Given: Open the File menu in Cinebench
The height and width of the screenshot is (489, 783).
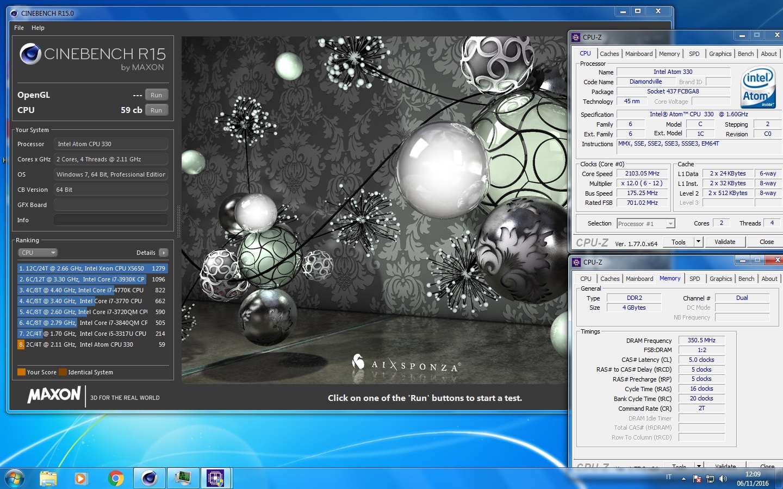Looking at the screenshot, I should pyautogui.click(x=19, y=28).
